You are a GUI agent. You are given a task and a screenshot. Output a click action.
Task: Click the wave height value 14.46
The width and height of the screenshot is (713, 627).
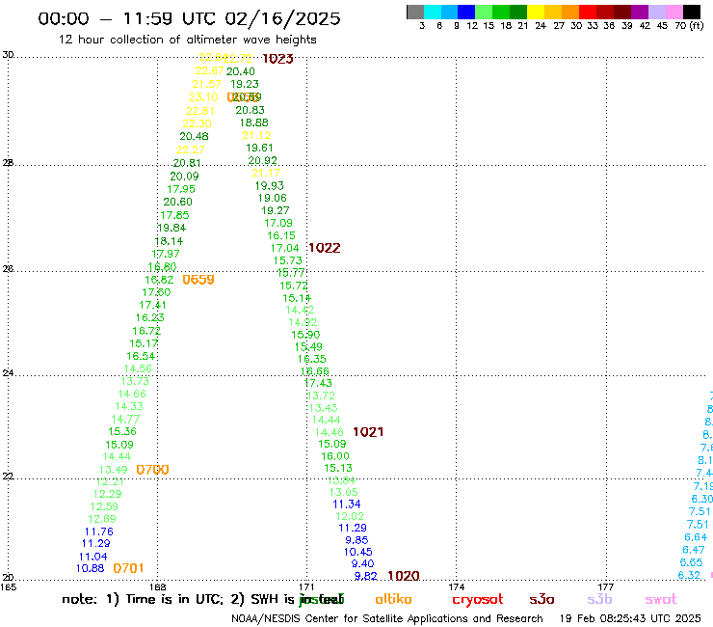click(x=330, y=432)
